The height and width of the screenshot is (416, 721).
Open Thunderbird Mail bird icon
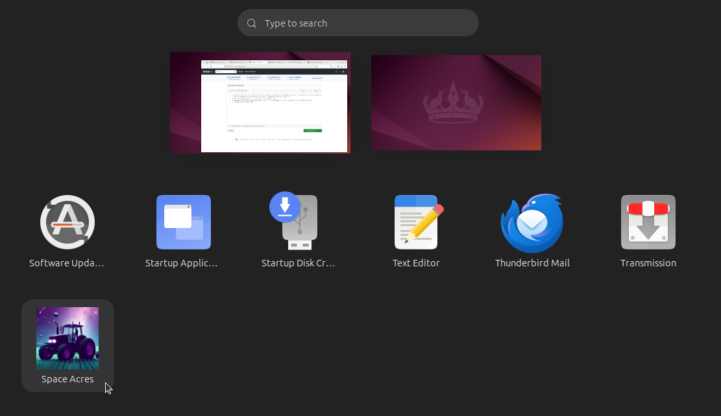[x=532, y=222]
